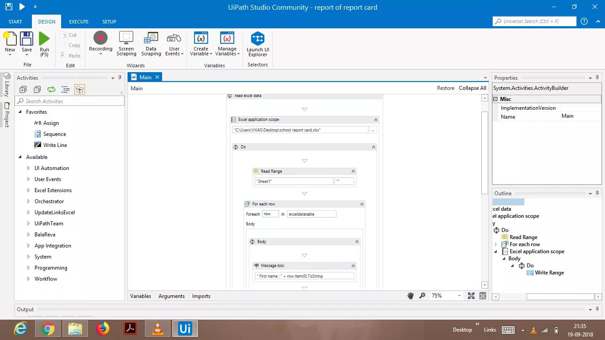This screenshot has height=340, width=605.
Task: Open Manage Packages in Activities panel
Action: pos(80,89)
